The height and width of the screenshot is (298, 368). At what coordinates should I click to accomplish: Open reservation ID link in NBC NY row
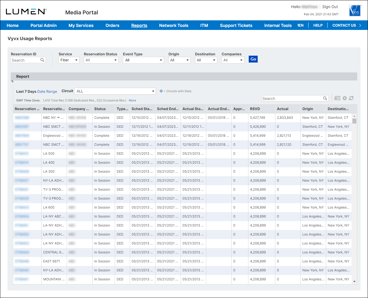point(22,118)
